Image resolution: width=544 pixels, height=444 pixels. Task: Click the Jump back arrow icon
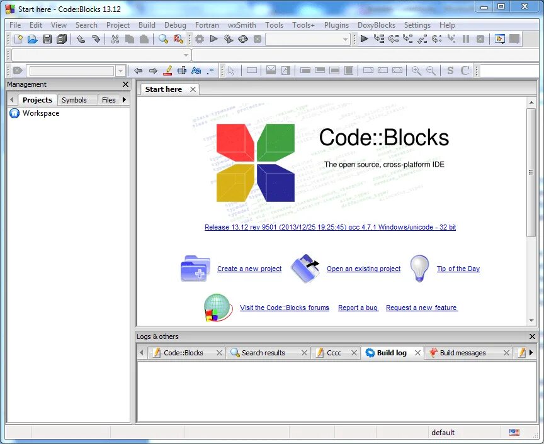tap(138, 70)
